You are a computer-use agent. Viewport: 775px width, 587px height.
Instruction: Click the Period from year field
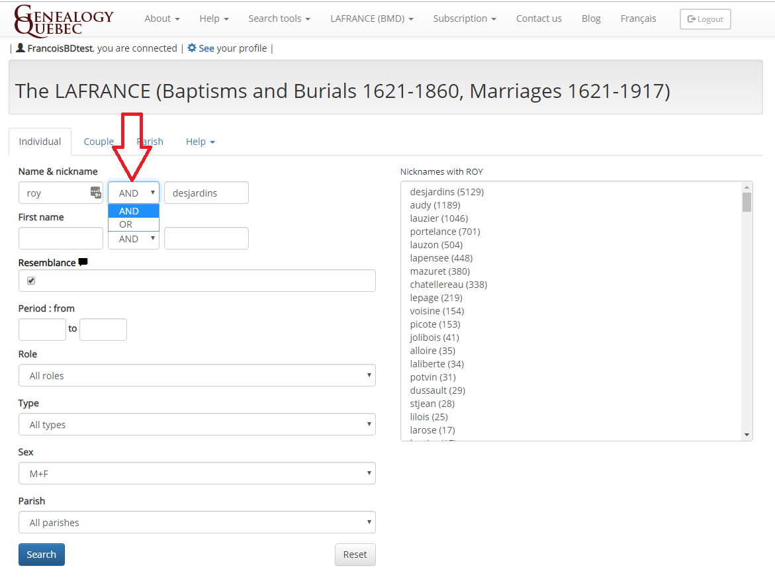click(42, 330)
